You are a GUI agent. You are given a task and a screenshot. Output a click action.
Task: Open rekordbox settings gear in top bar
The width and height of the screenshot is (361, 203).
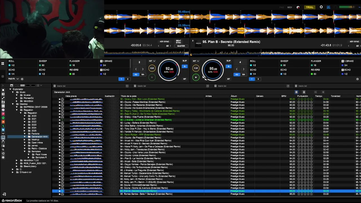[321, 7]
